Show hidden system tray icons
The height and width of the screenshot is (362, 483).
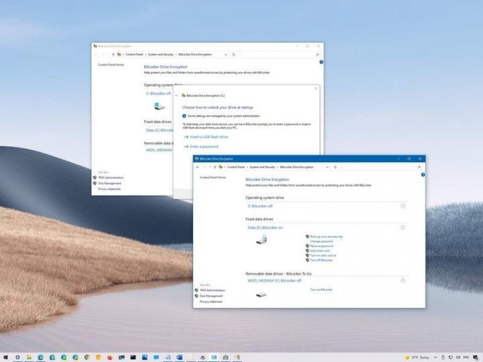click(x=435, y=357)
